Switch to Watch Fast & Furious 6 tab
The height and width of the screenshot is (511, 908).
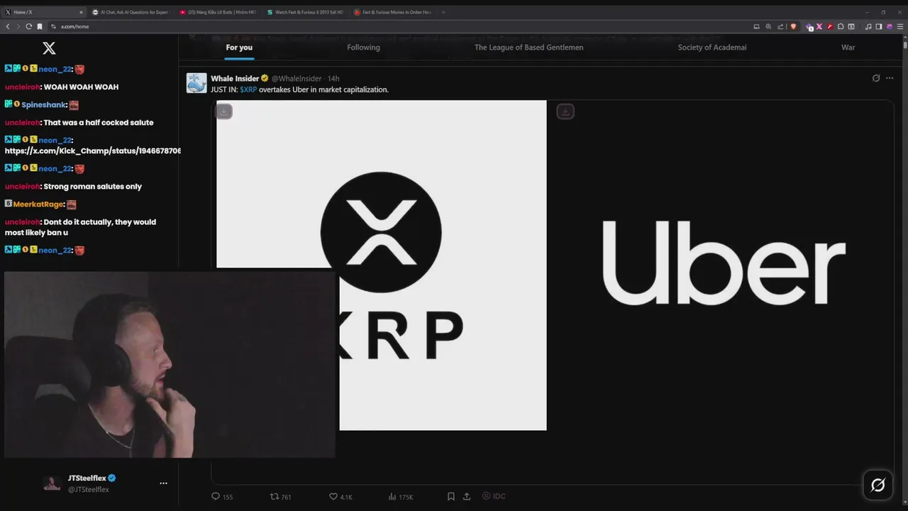(304, 12)
